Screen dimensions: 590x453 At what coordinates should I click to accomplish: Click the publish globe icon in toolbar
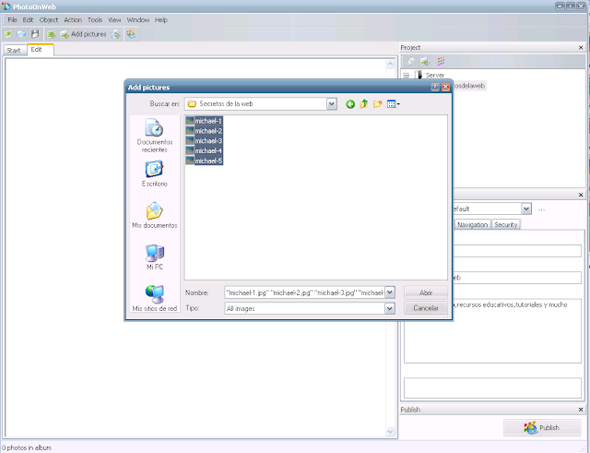tap(131, 34)
